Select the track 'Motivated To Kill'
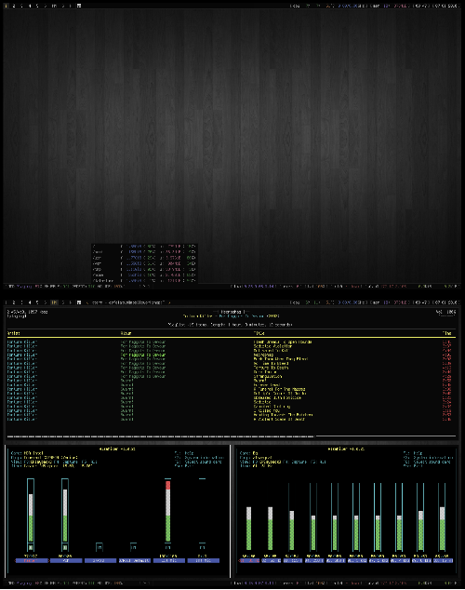Image resolution: width=465 pixels, height=590 pixels. pyautogui.click(x=271, y=350)
